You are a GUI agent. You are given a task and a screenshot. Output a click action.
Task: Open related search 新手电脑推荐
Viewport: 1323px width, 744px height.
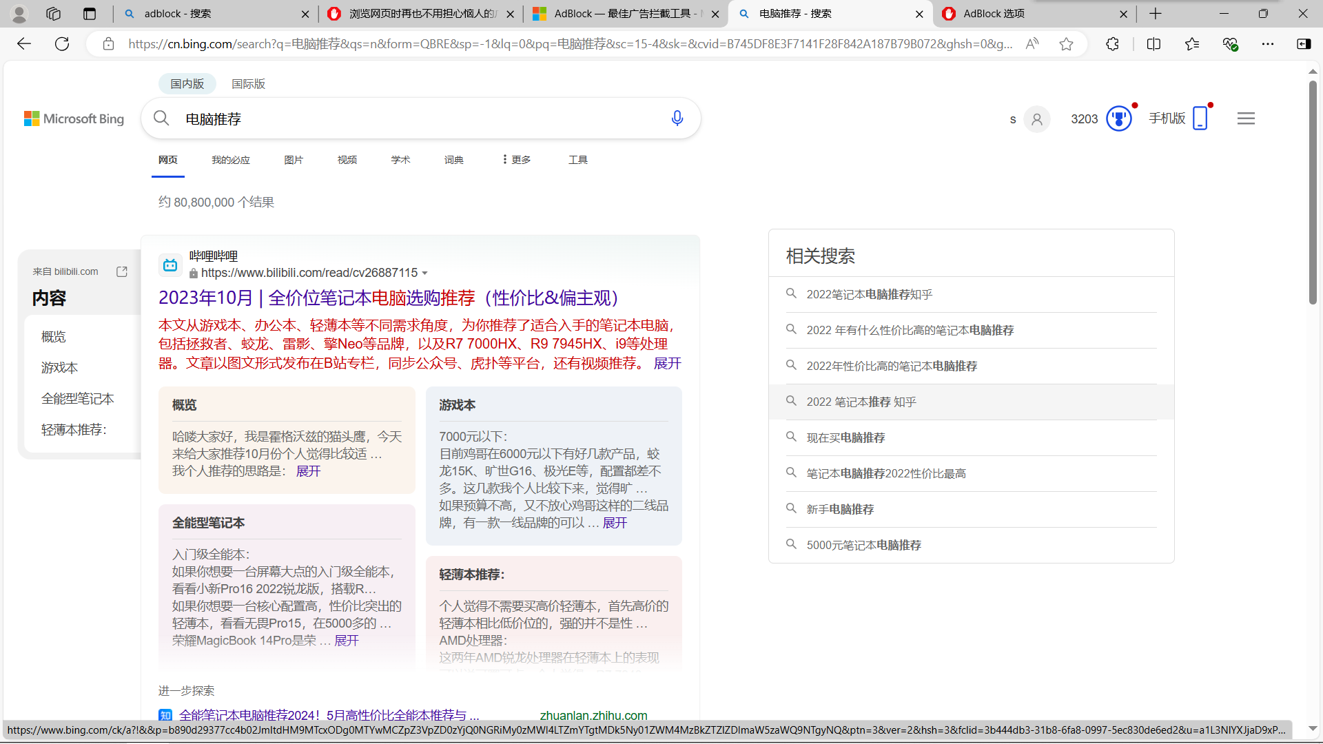tap(841, 509)
